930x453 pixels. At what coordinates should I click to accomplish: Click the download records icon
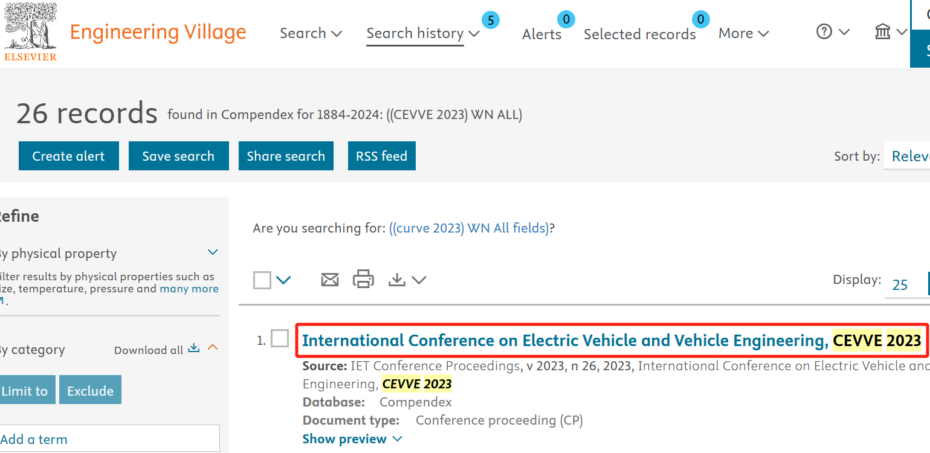[x=397, y=280]
